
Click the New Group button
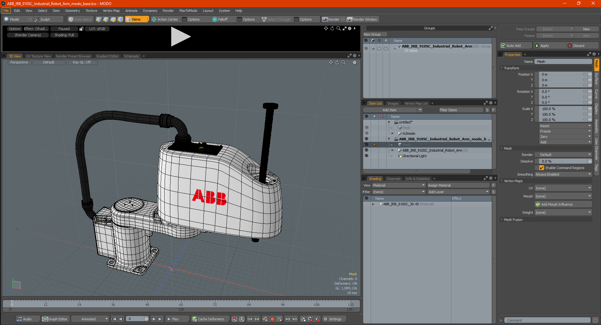coord(375,34)
